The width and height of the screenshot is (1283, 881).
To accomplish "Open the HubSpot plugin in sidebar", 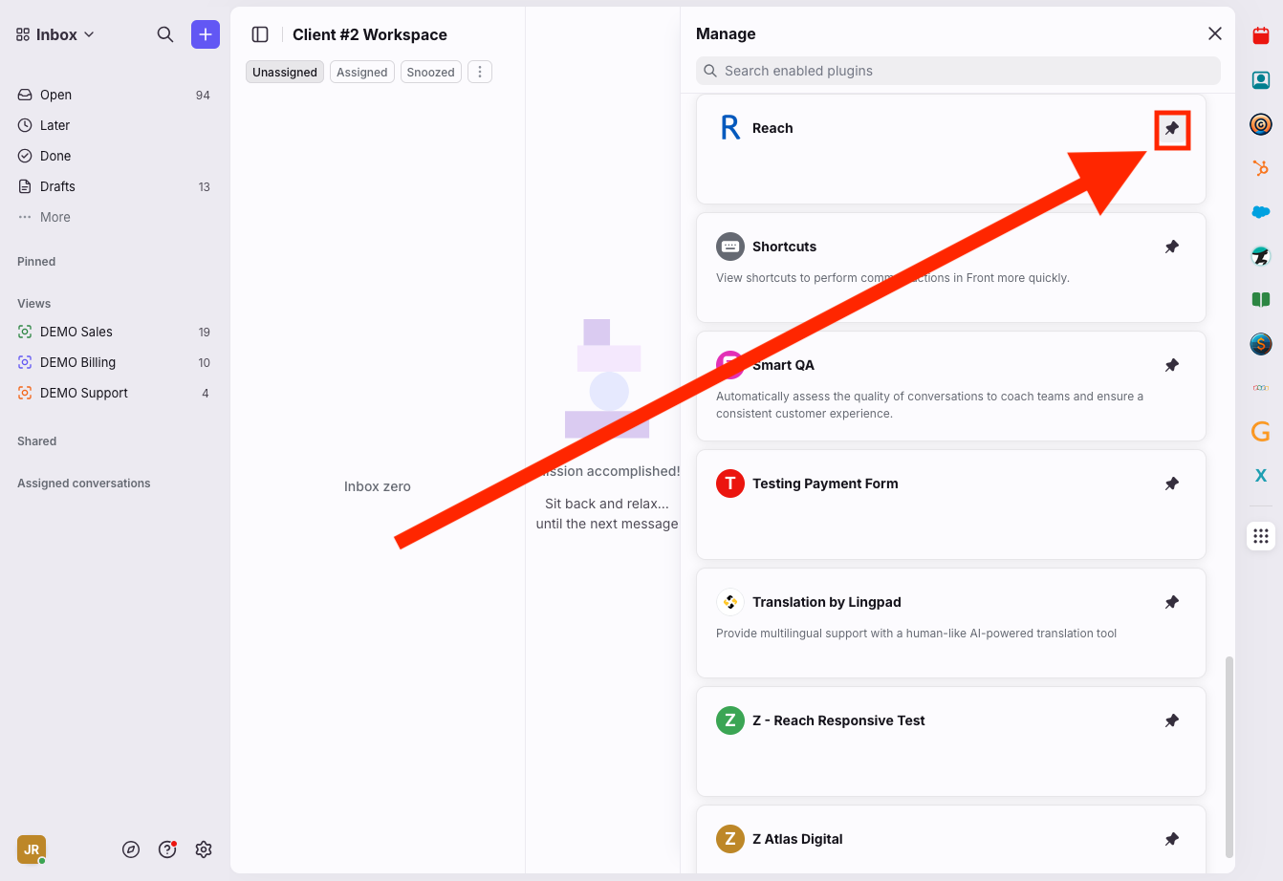I will coord(1260,168).
